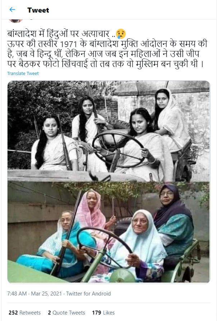View the 2 Quote Tweets
Viewport: 217px width, 321px height.
(66, 313)
